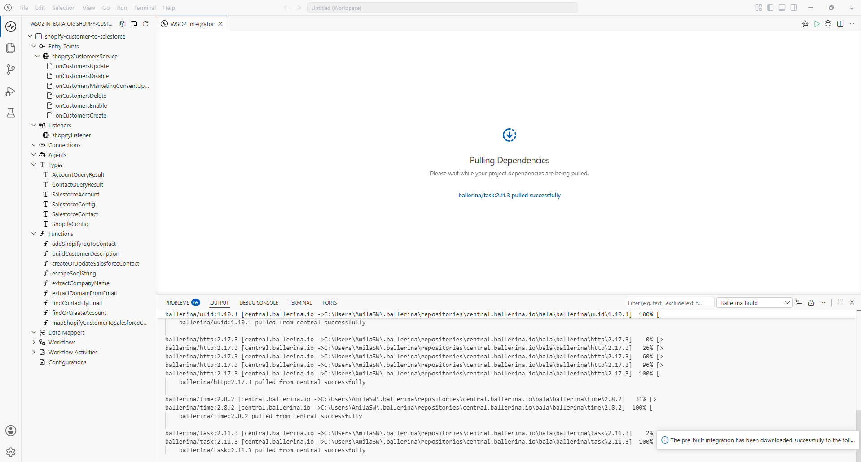This screenshot has width=861, height=462.
Task: Open the Testing flask view
Action: point(11,113)
